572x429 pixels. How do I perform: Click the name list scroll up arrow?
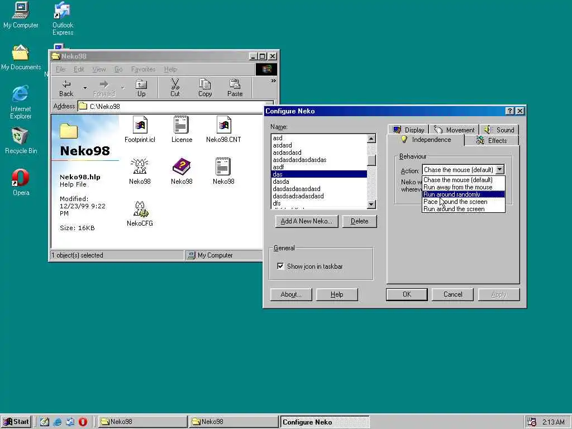point(371,139)
